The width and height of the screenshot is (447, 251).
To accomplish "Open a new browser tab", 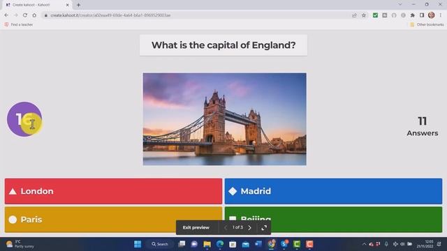I will click(x=78, y=5).
